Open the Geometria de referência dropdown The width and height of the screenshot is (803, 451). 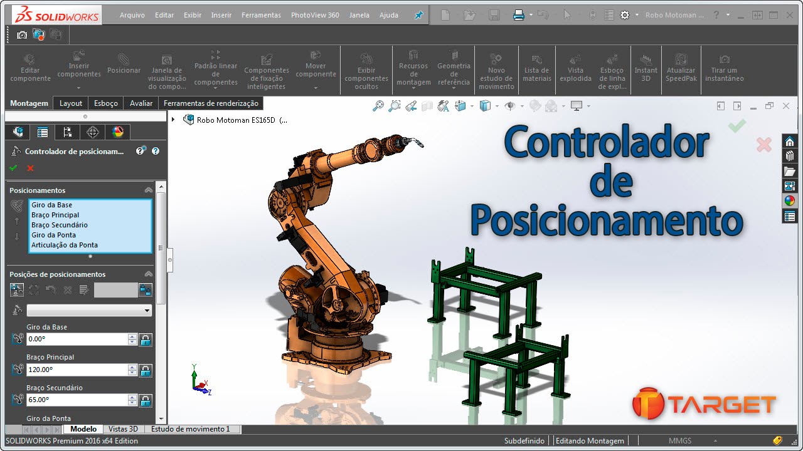coord(454,89)
